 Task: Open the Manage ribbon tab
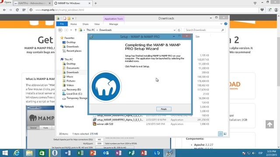pos(114,24)
